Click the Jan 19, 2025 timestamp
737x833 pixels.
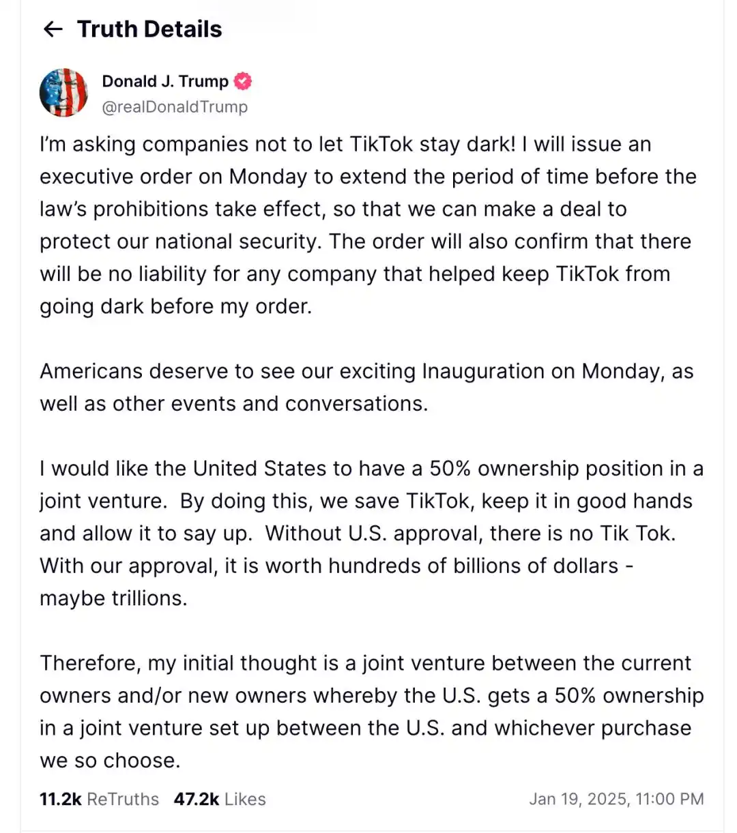click(616, 799)
